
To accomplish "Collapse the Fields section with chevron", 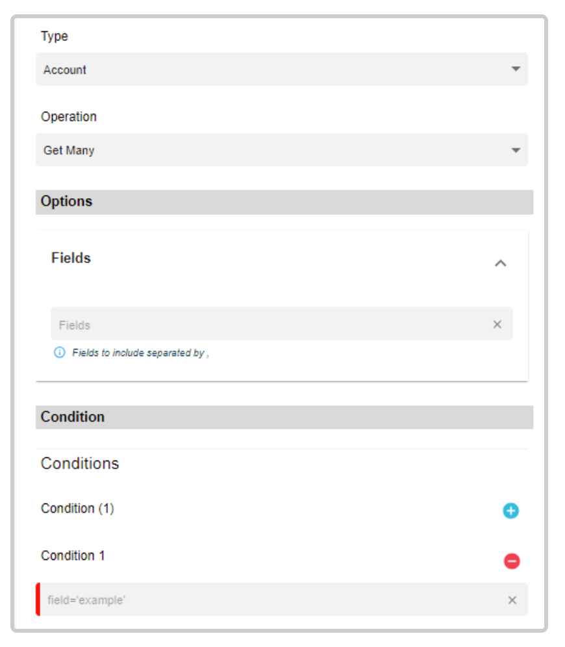I will [500, 263].
